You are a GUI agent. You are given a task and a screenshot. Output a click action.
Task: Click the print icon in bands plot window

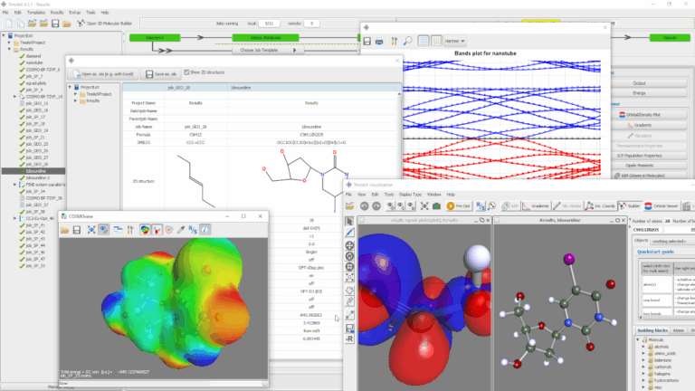(x=380, y=41)
